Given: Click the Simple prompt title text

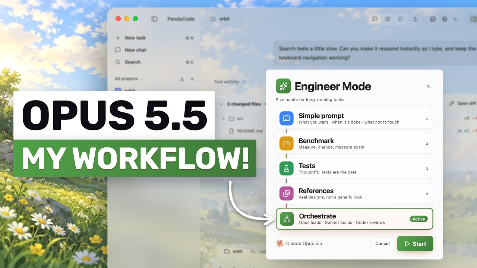Looking at the screenshot, I should point(321,116).
